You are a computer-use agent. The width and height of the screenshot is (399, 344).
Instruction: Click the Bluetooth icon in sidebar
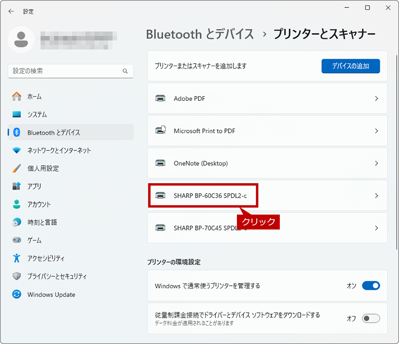[17, 132]
